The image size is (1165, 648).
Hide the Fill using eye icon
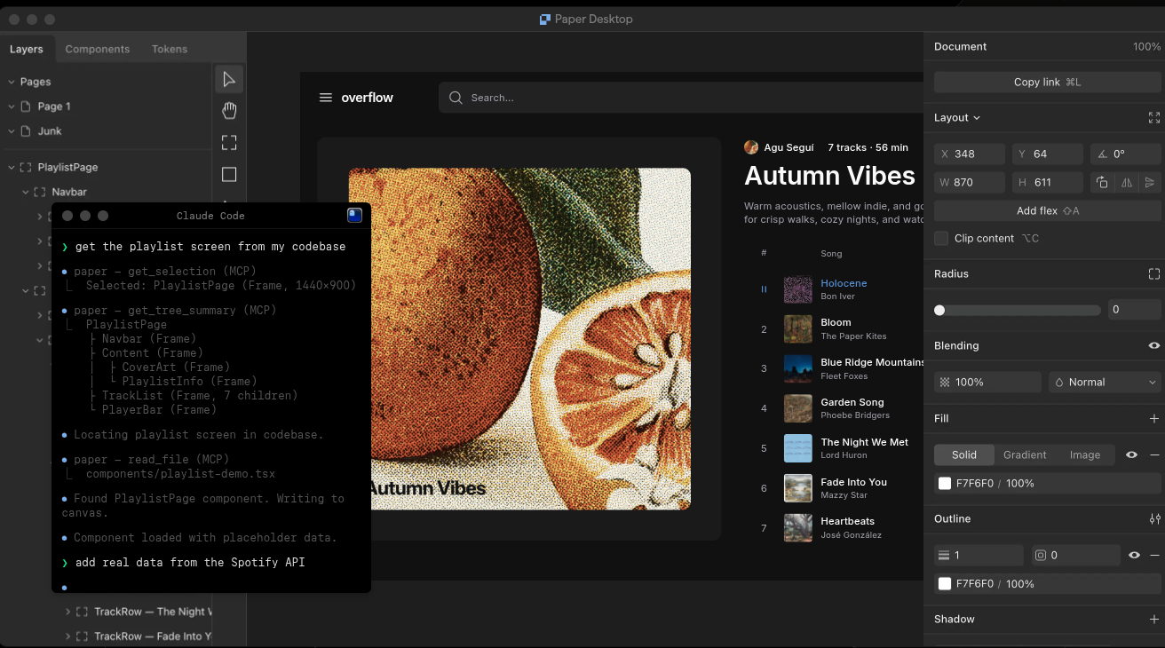click(x=1131, y=455)
